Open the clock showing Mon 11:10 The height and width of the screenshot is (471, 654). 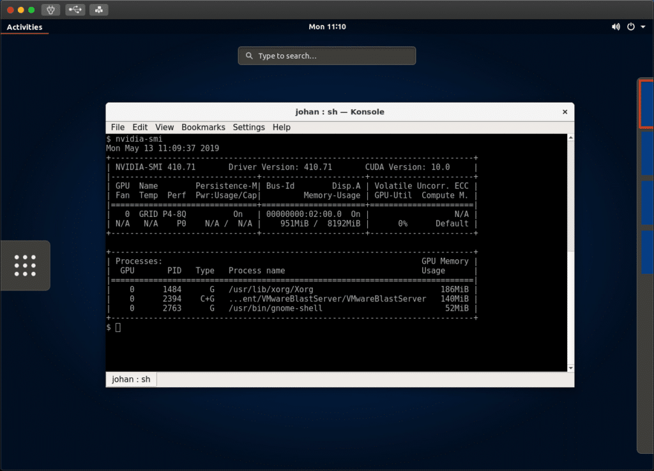point(327,27)
